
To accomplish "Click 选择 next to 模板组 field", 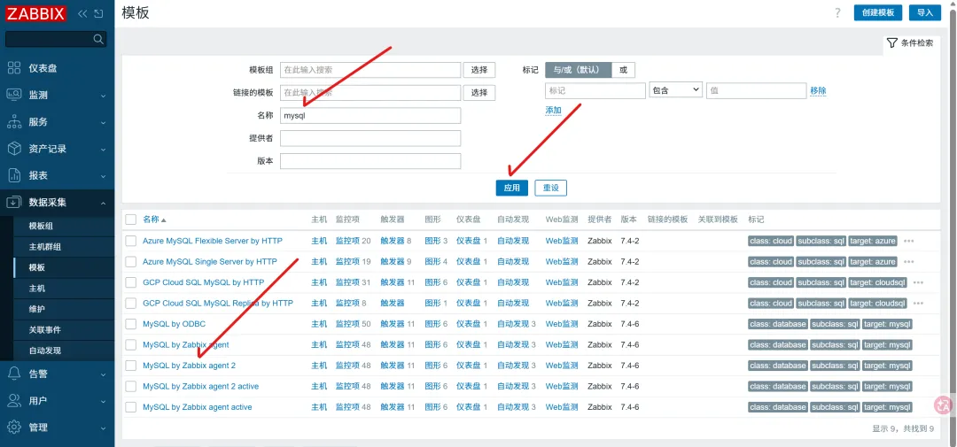I will [x=479, y=70].
